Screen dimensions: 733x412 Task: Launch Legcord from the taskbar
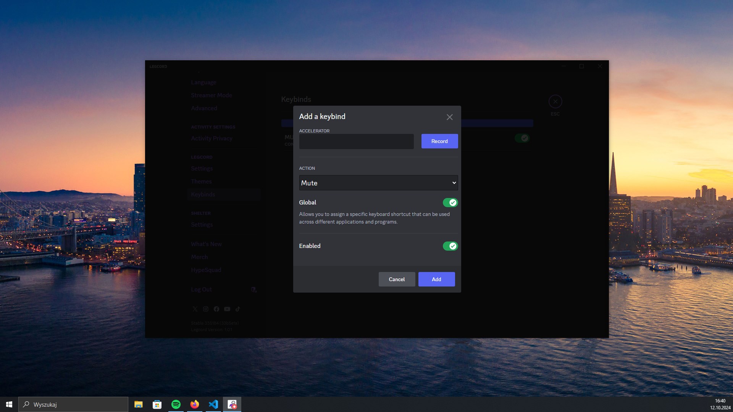232,404
